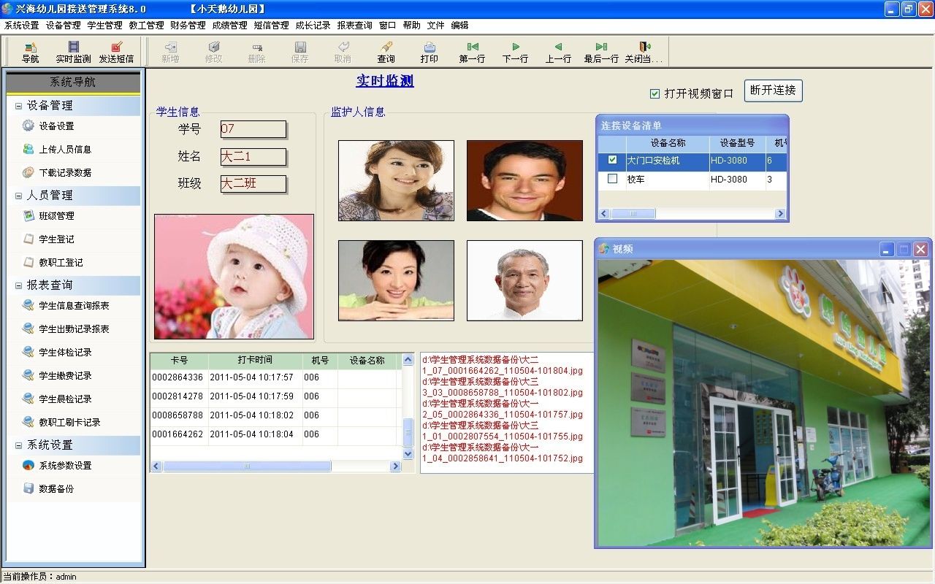
Task: Open the 导航 toolbar icon
Action: coord(30,52)
